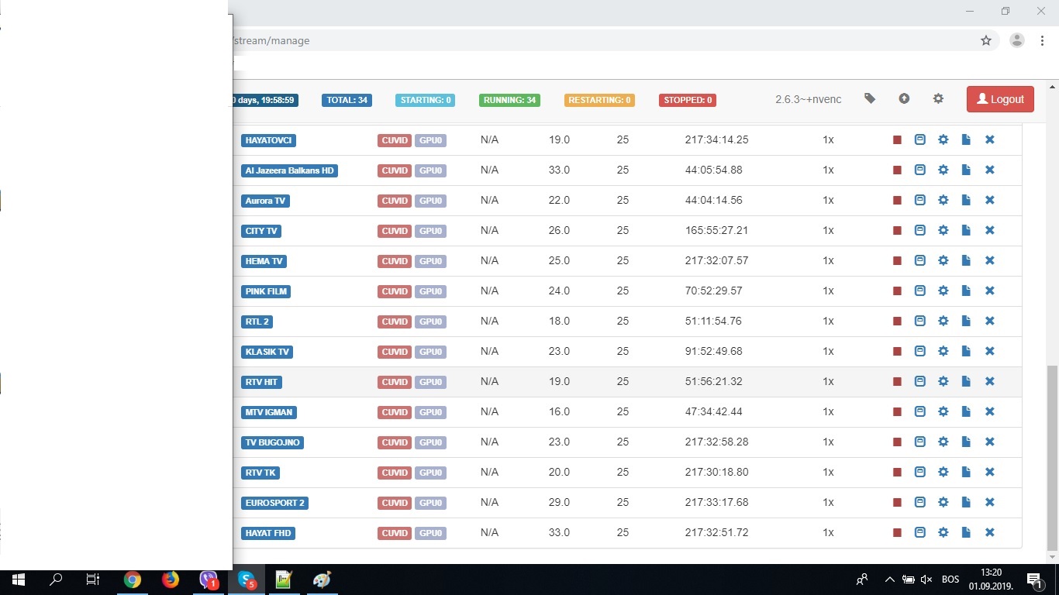Open Windows Start menu
Viewport: 1059px width, 595px height.
click(19, 580)
